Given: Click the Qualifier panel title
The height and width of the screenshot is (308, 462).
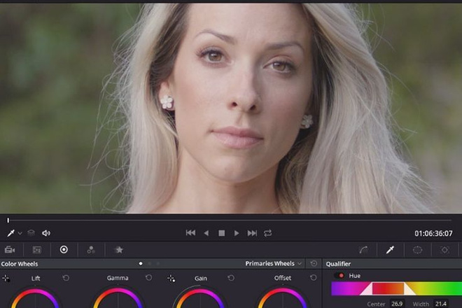Looking at the screenshot, I should click(338, 264).
